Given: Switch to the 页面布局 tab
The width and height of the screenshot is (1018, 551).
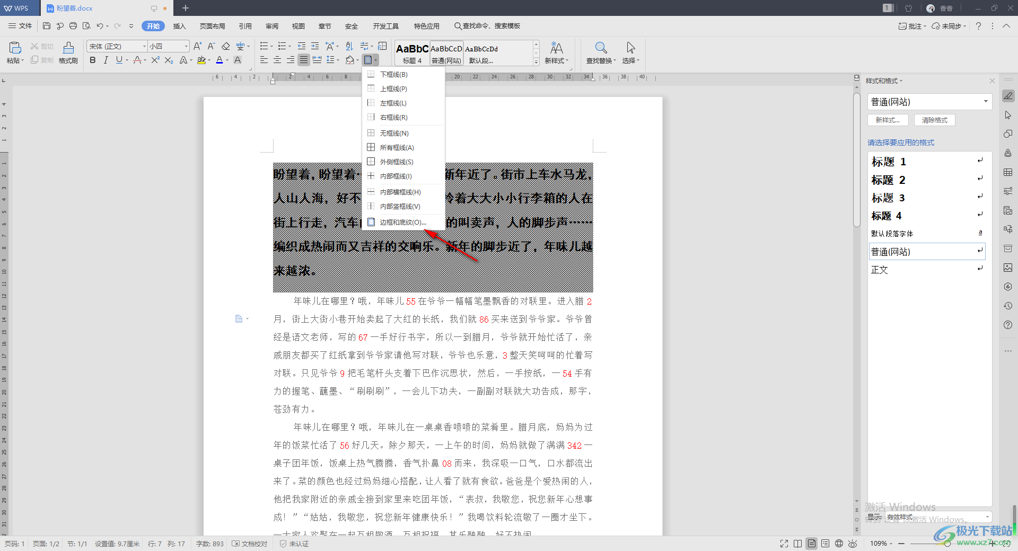Looking at the screenshot, I should (212, 26).
